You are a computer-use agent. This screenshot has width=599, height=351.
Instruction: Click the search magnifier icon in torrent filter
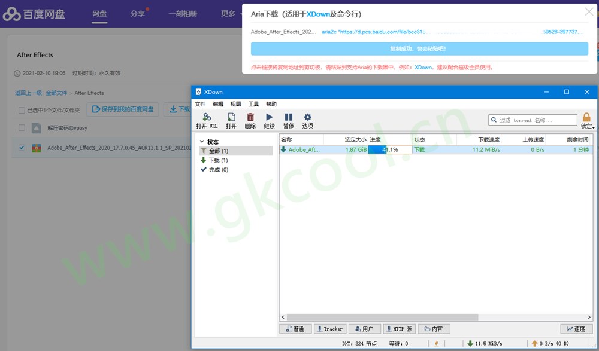pyautogui.click(x=494, y=120)
